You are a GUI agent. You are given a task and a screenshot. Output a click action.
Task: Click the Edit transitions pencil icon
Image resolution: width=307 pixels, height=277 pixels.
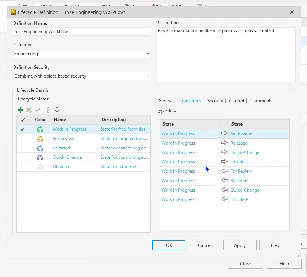161,111
